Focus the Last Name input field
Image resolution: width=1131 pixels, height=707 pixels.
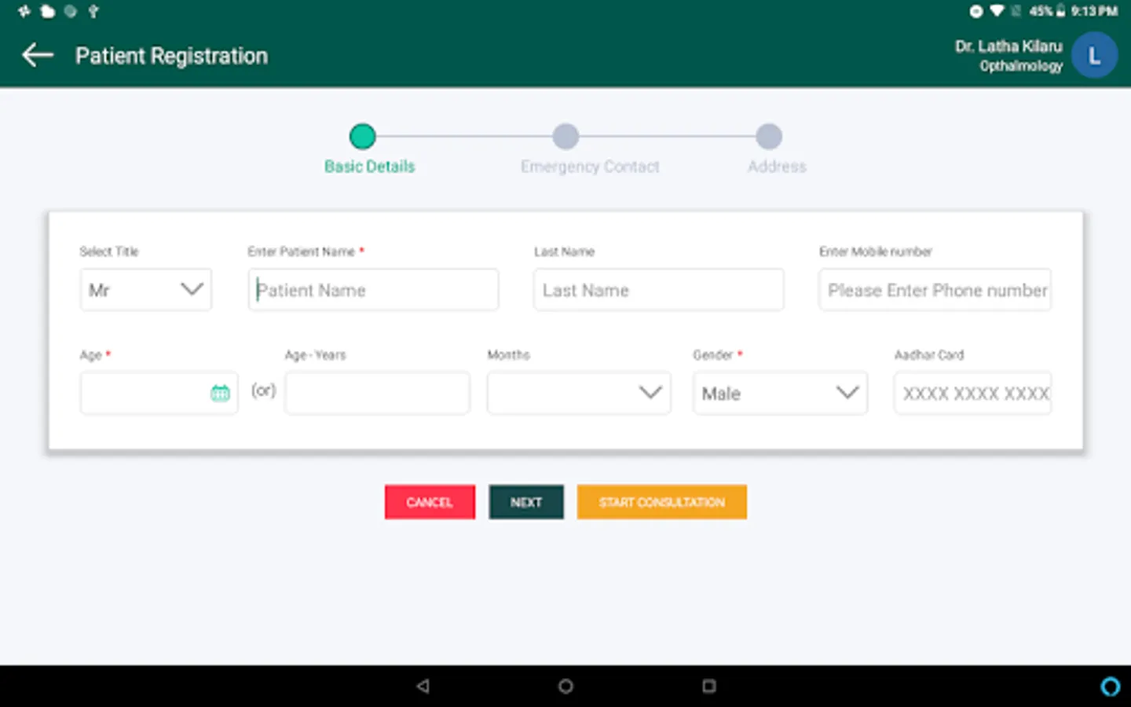point(658,290)
